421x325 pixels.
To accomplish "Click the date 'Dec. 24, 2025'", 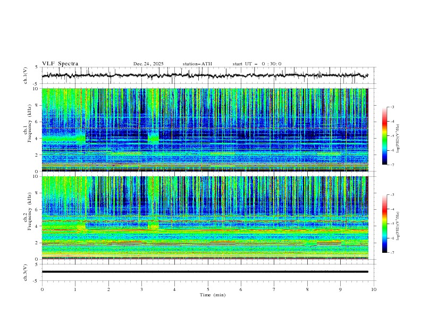I will (x=148, y=64).
